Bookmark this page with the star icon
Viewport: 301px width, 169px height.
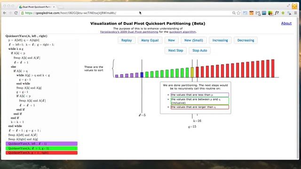click(238, 13)
